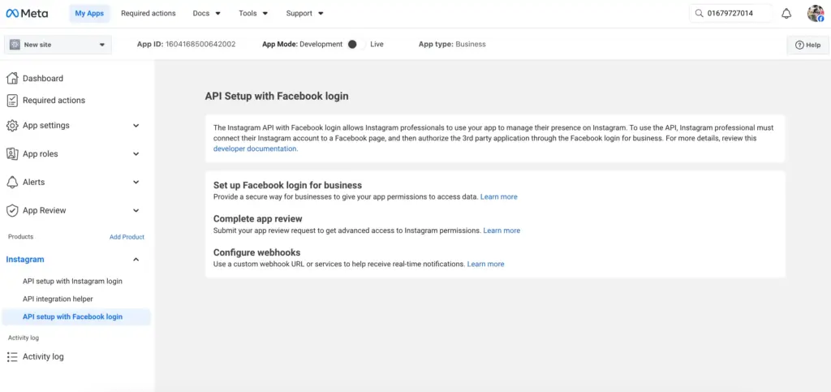Select the My Apps tab
The image size is (831, 392).
(x=89, y=13)
